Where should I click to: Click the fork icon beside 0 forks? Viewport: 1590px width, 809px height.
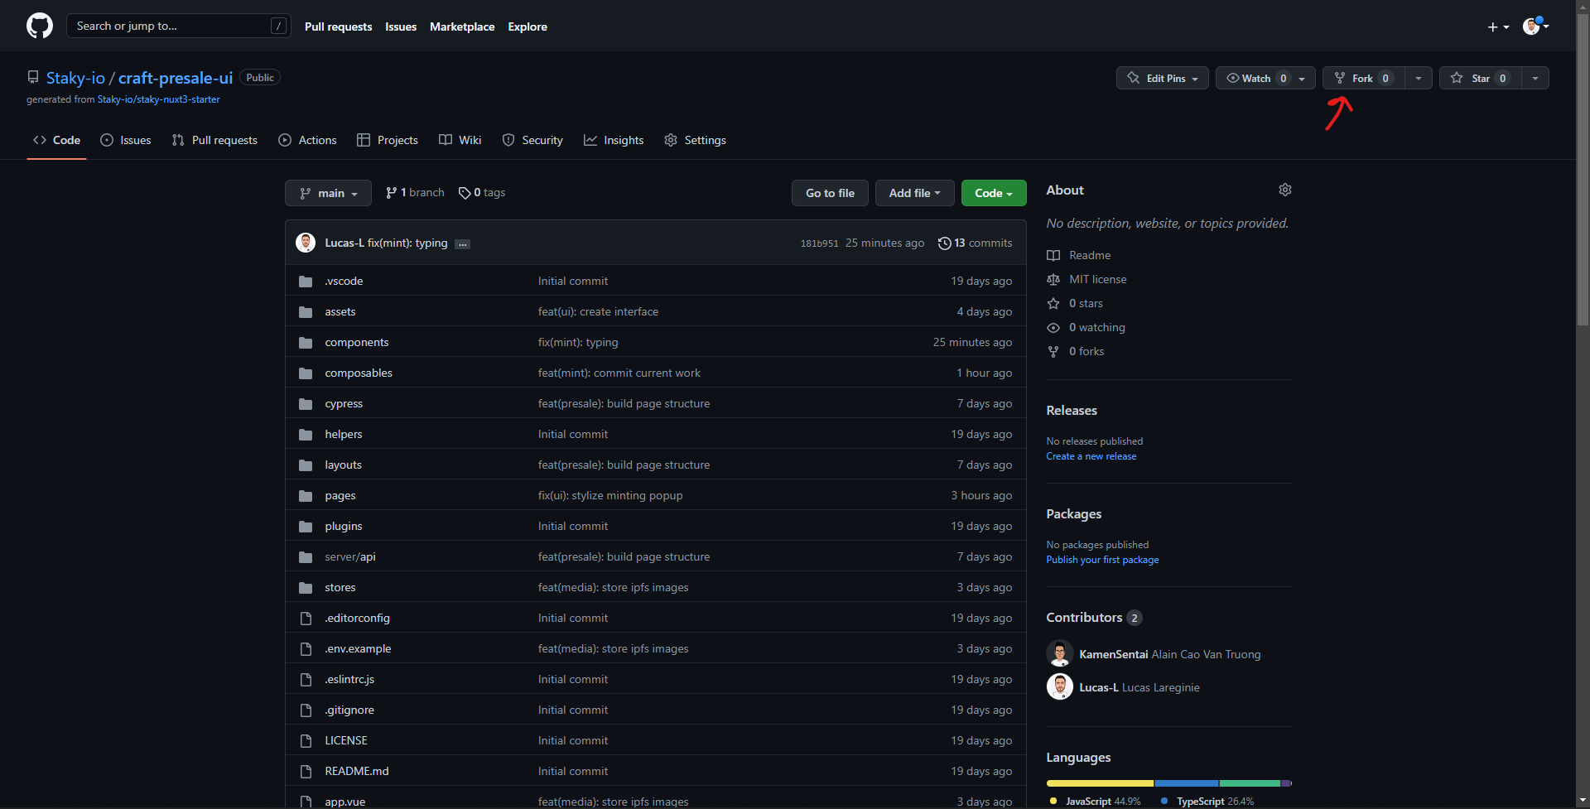pos(1053,351)
